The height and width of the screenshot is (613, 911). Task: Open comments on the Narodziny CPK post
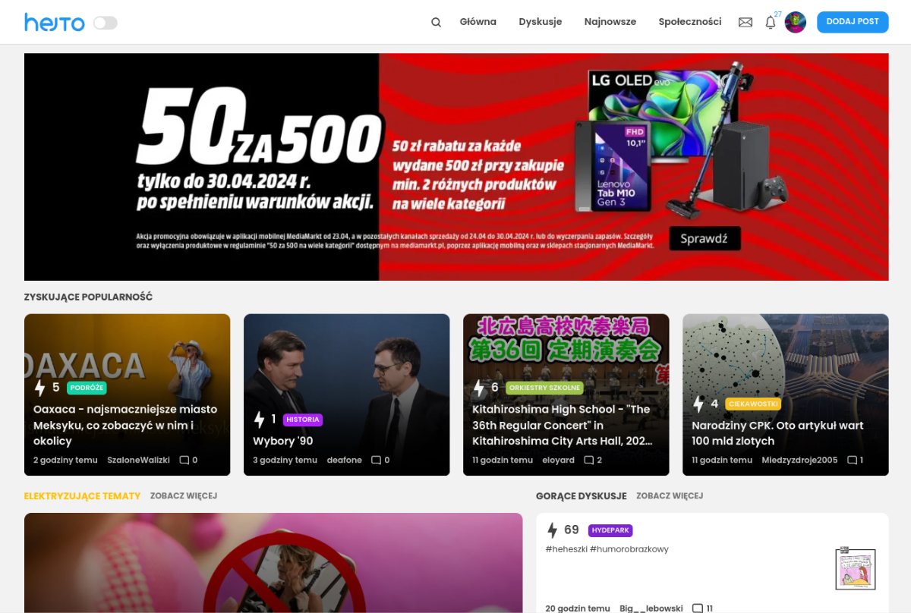[856, 460]
